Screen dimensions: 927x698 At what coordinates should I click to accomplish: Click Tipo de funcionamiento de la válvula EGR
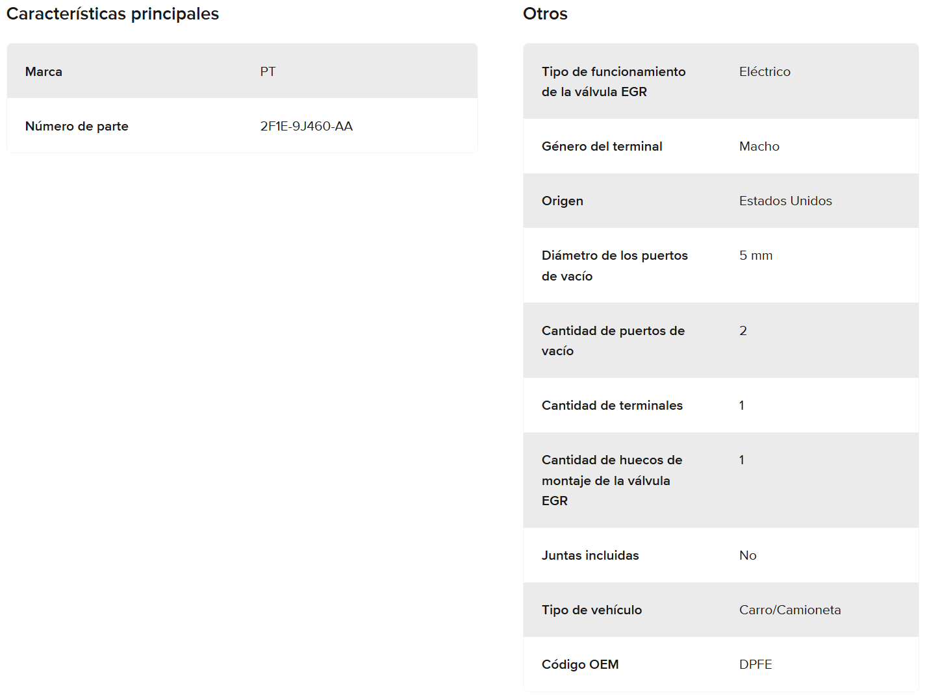613,82
